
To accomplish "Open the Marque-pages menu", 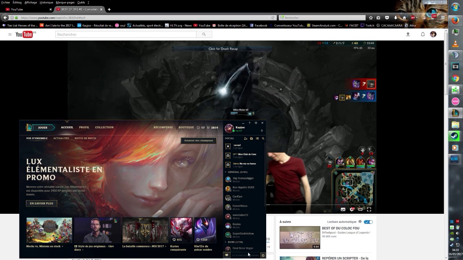I will [x=65, y=2].
